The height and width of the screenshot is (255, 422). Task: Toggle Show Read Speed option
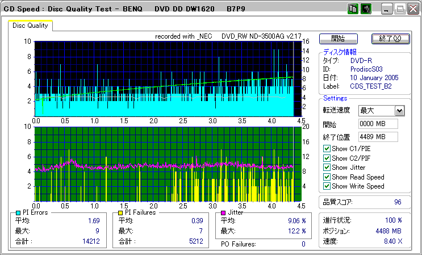[x=326, y=177]
